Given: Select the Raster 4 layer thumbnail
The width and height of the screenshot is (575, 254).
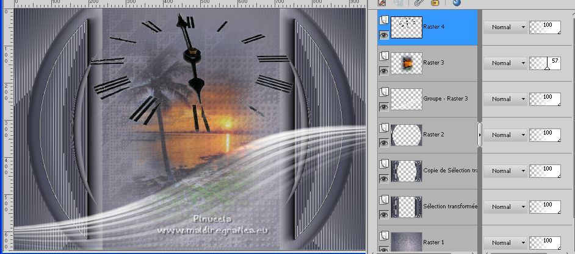Looking at the screenshot, I should (407, 27).
